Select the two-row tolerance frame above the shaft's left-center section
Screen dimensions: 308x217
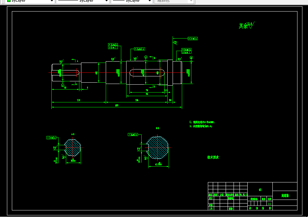pos(113,46)
